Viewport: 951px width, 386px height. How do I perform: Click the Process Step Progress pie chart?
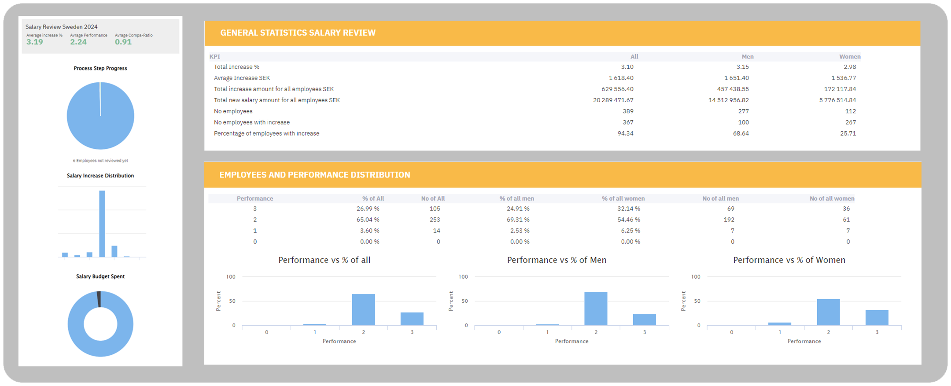point(100,116)
